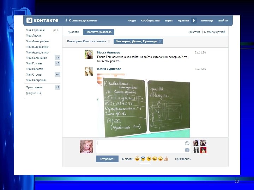Image resolution: width=254 pixels, height=190 pixels.
Task: Click the +2 answers counter badge
Action: click(x=58, y=74)
